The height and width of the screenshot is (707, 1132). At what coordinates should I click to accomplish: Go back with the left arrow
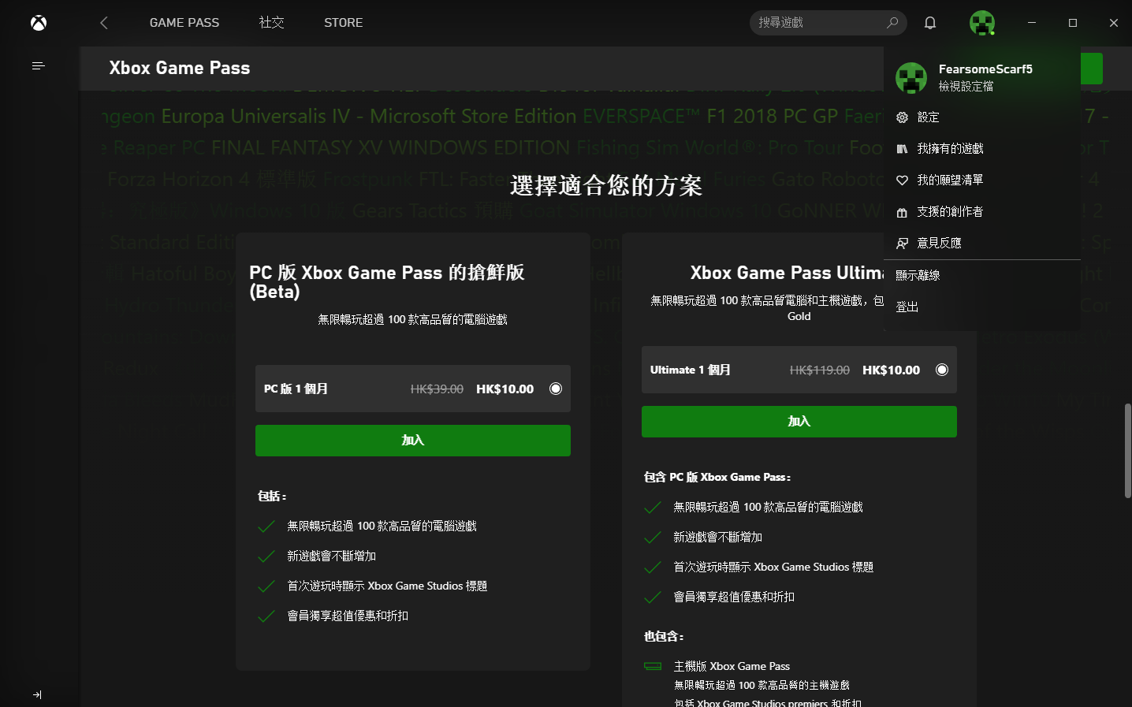pos(104,23)
